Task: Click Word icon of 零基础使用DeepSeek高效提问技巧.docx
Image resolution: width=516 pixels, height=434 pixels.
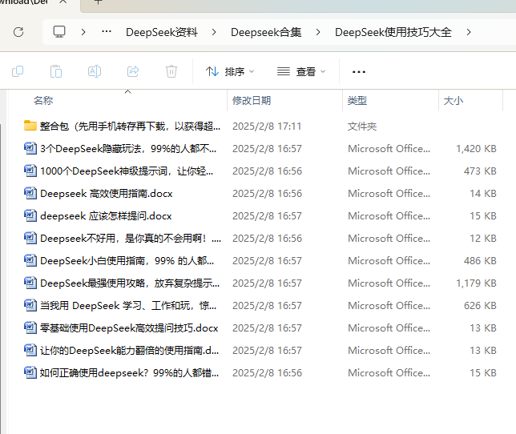Action: (x=30, y=328)
